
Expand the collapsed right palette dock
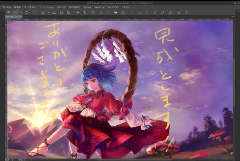[x=238, y=11]
